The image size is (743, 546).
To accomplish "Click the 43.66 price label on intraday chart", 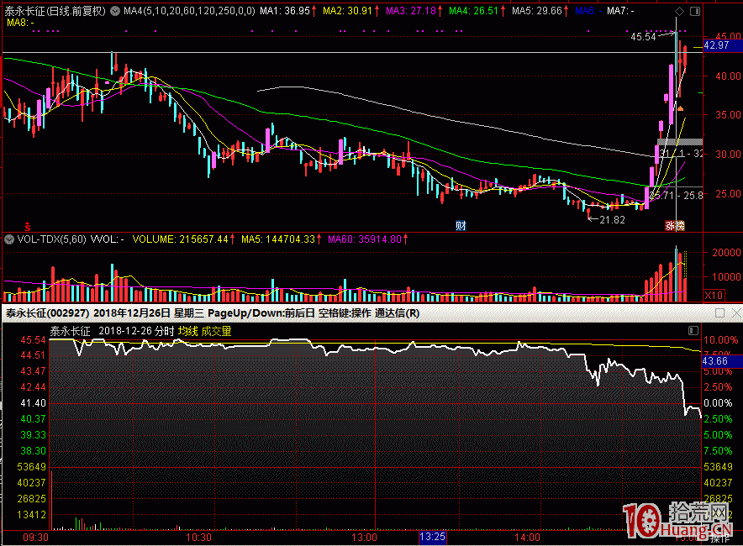I will point(715,359).
